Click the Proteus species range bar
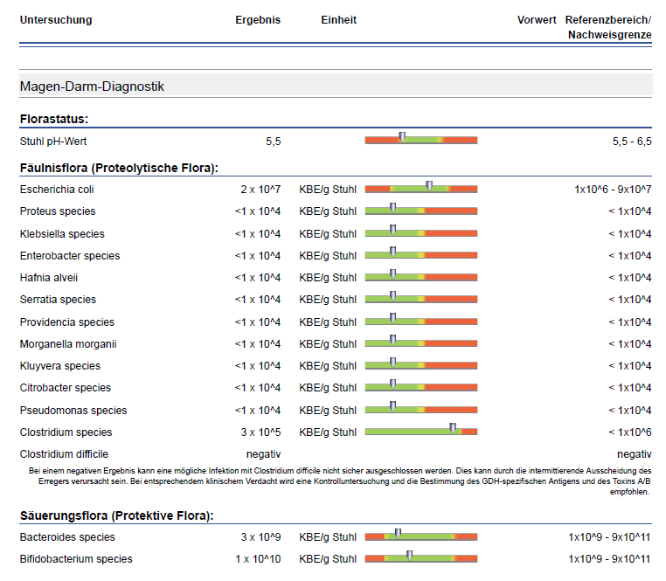 [421, 211]
